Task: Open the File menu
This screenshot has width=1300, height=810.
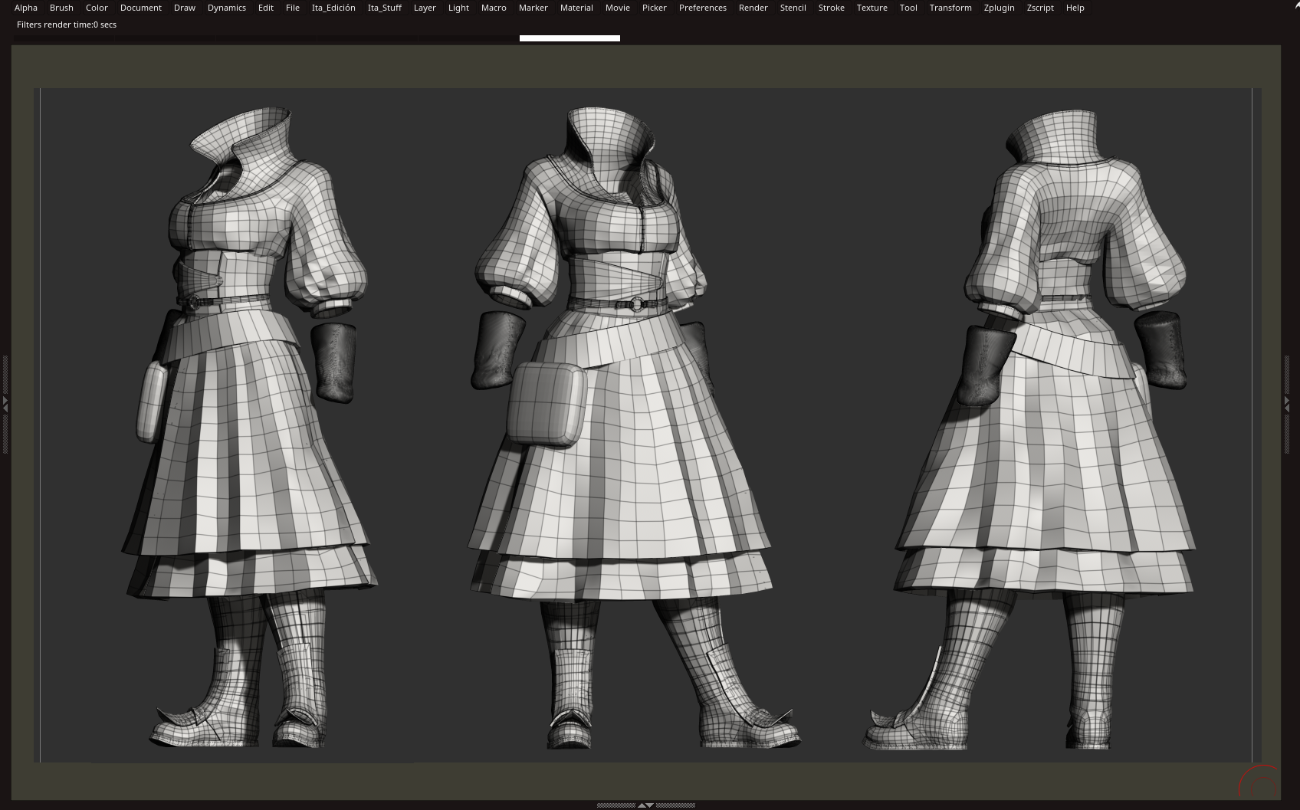Action: pos(293,8)
